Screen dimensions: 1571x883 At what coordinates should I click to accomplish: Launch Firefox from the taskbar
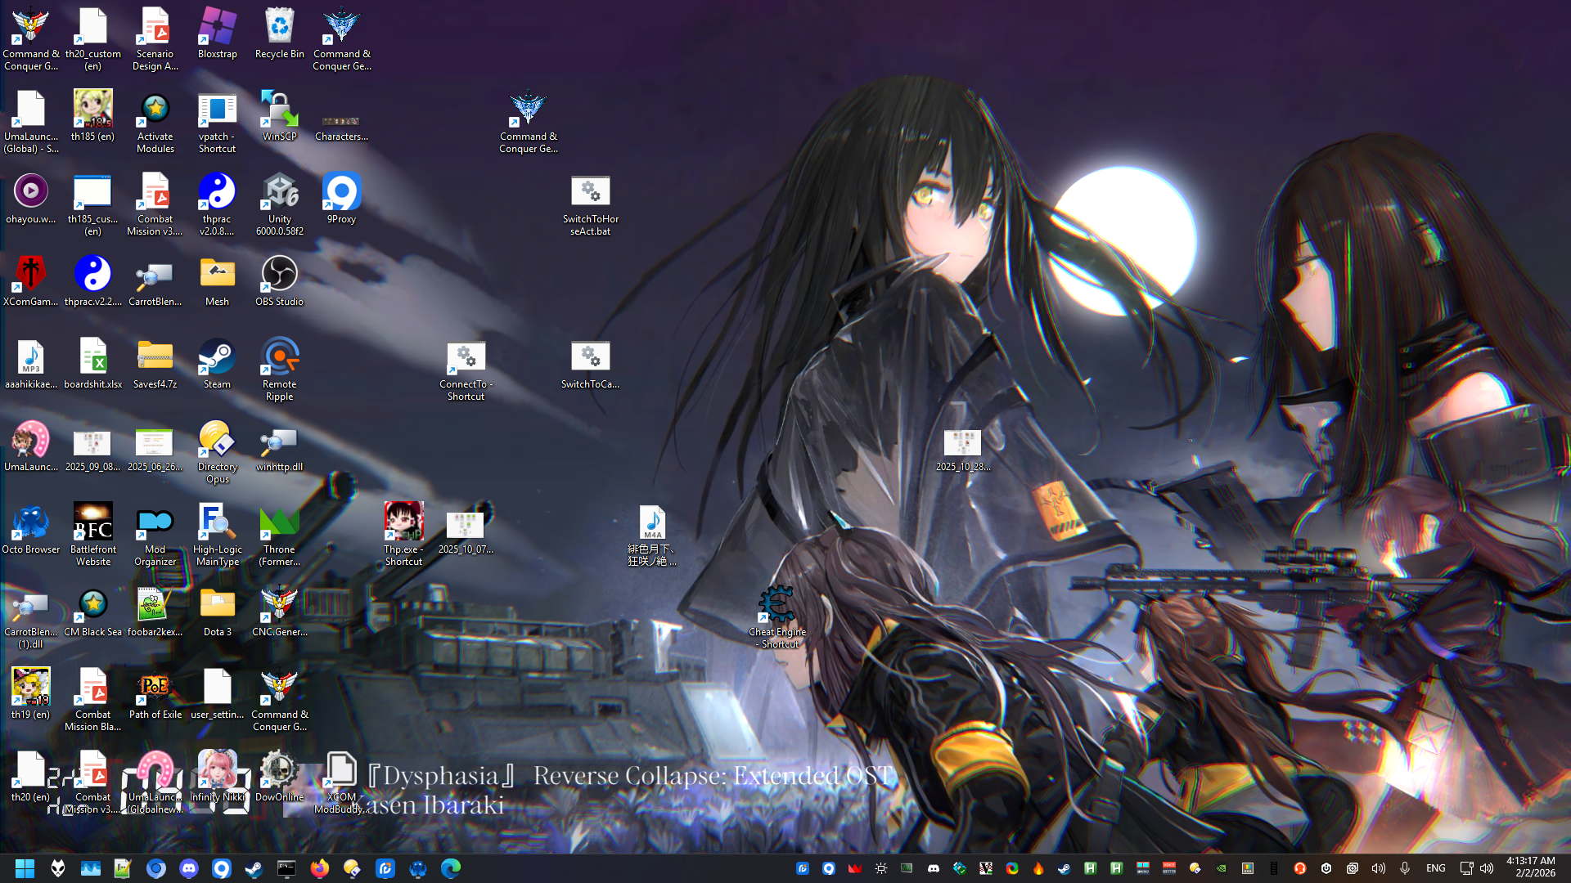319,868
